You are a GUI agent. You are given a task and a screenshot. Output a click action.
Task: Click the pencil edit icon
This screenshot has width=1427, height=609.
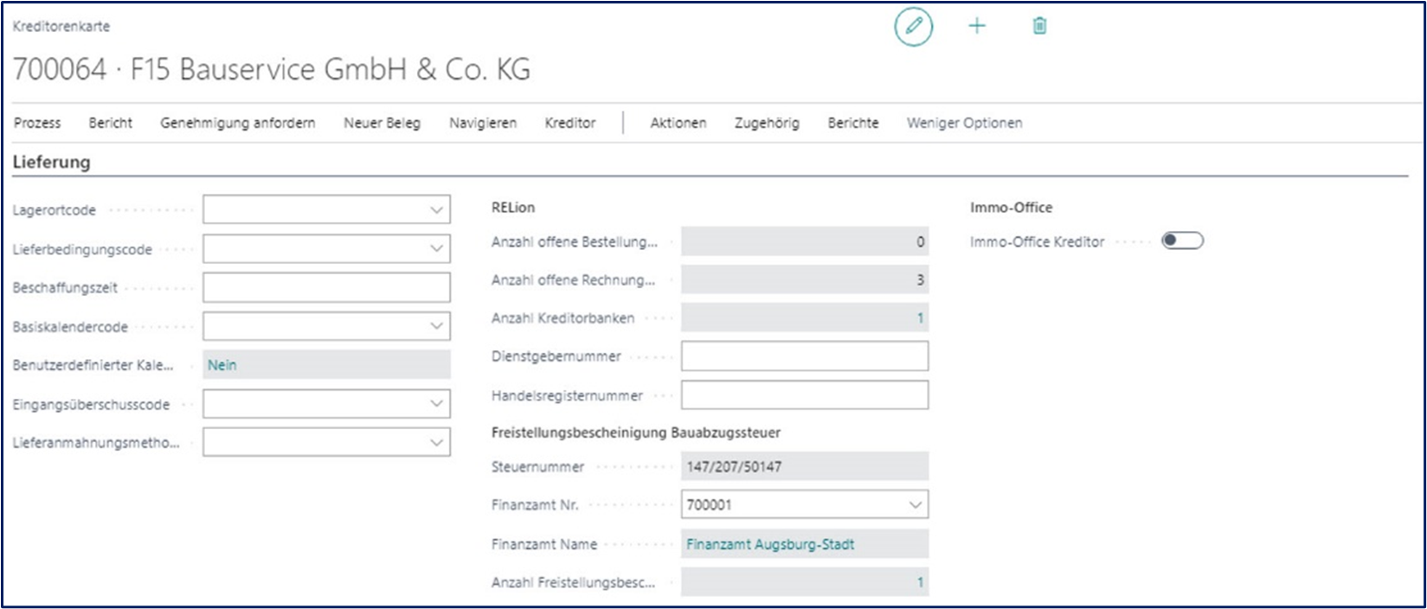913,26
